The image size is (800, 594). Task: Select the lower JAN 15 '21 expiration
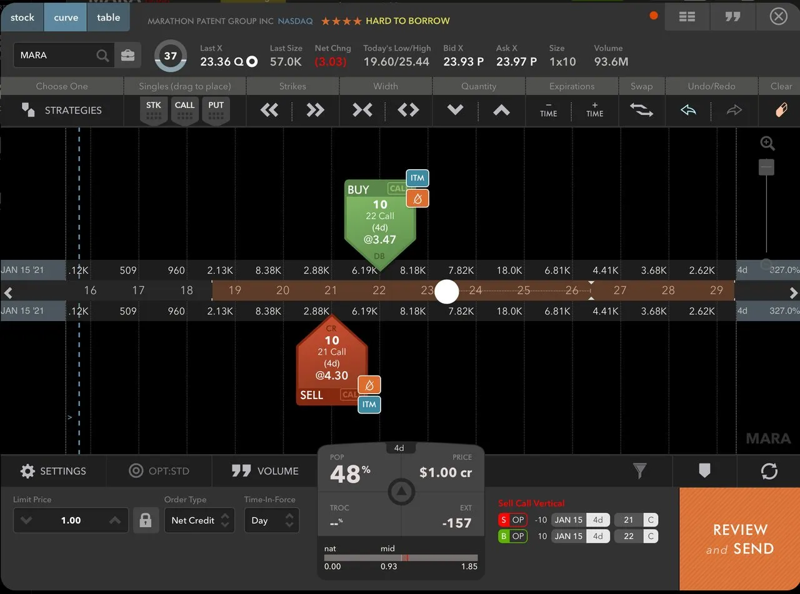pyautogui.click(x=32, y=311)
